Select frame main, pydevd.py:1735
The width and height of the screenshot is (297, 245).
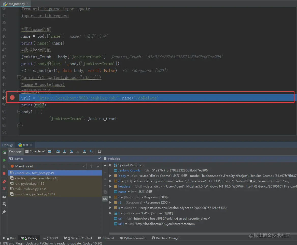[x=55, y=189]
